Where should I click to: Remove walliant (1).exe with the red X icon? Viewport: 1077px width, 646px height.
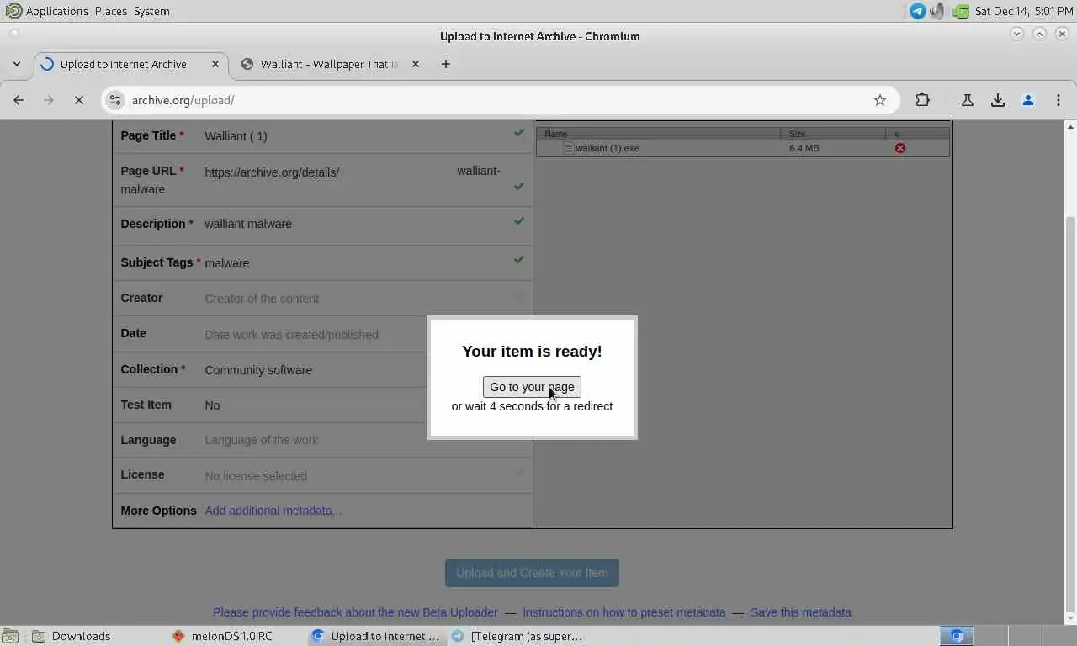tap(900, 148)
